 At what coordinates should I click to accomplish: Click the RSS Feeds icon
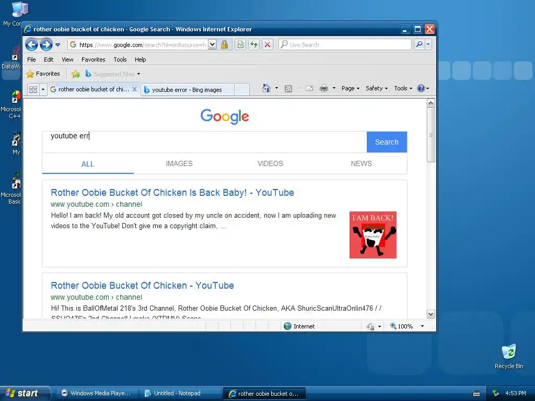click(x=288, y=88)
